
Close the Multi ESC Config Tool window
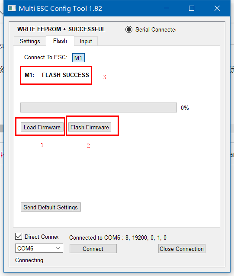[217, 8]
